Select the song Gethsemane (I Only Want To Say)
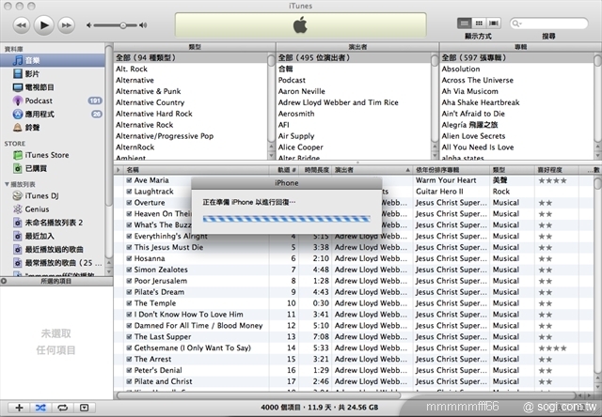The image size is (602, 417). (192, 348)
